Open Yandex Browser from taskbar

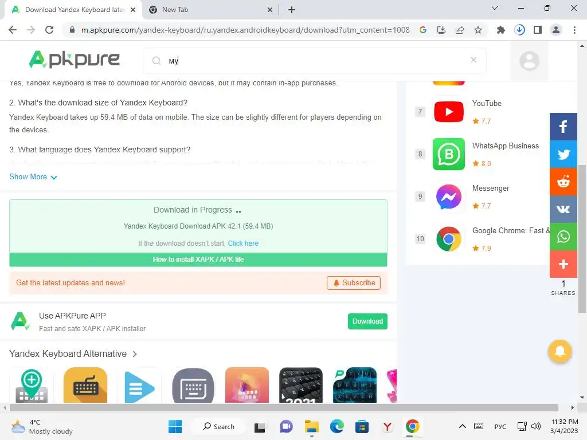pos(387,426)
